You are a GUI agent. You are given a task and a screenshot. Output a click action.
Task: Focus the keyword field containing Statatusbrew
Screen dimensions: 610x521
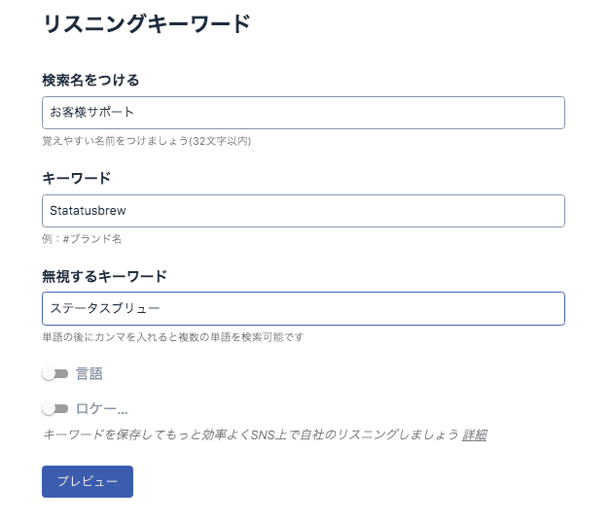point(303,211)
